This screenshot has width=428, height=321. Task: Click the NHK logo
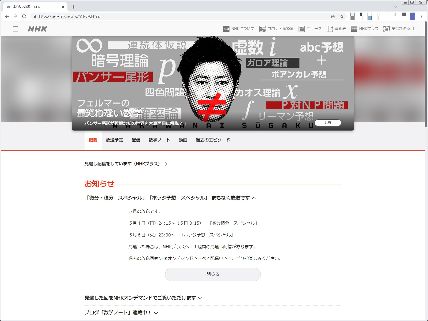(37, 29)
